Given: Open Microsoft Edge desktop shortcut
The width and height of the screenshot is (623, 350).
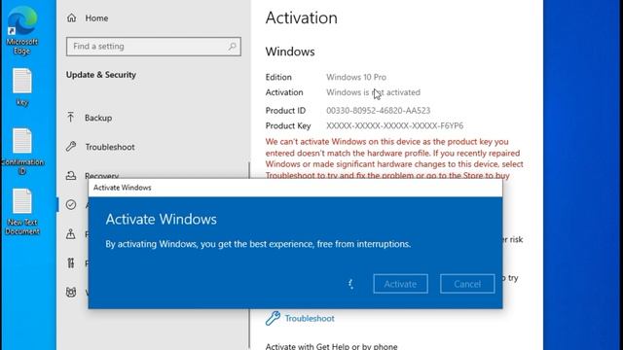Looking at the screenshot, I should pyautogui.click(x=21, y=30).
